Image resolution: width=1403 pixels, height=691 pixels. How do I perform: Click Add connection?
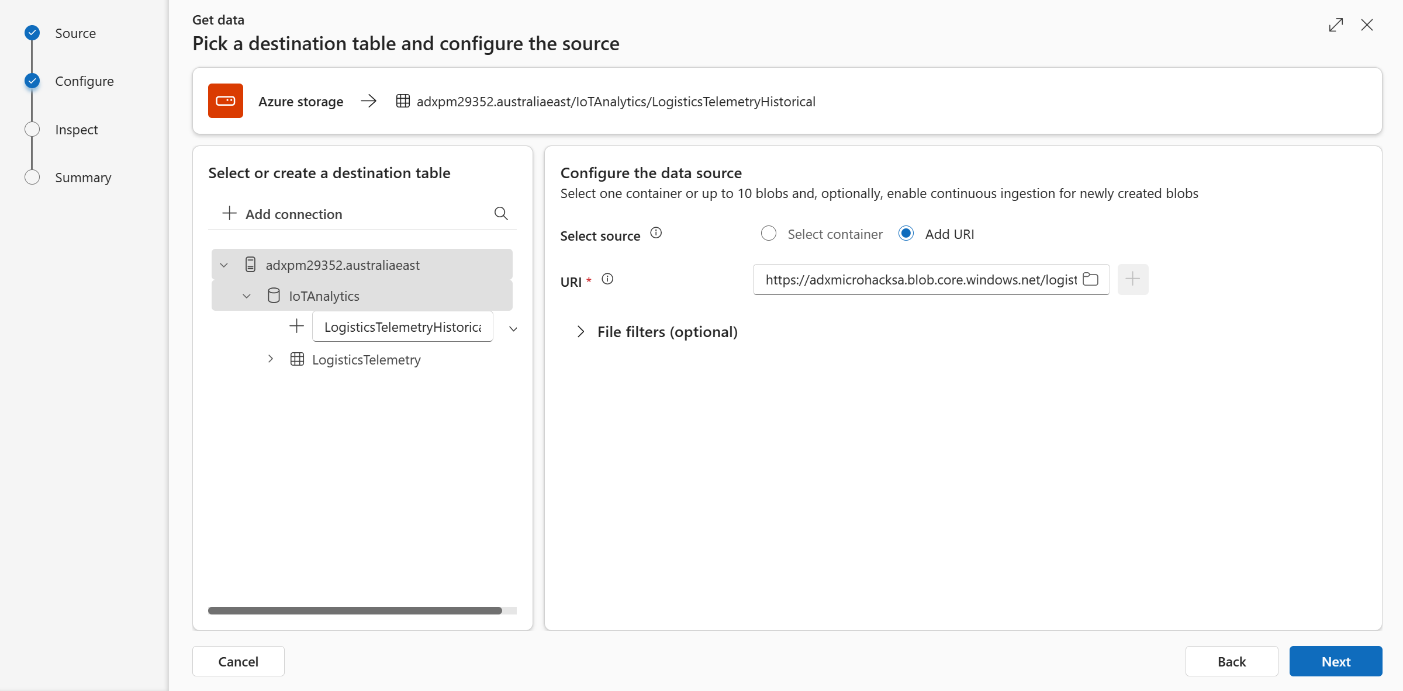(294, 214)
